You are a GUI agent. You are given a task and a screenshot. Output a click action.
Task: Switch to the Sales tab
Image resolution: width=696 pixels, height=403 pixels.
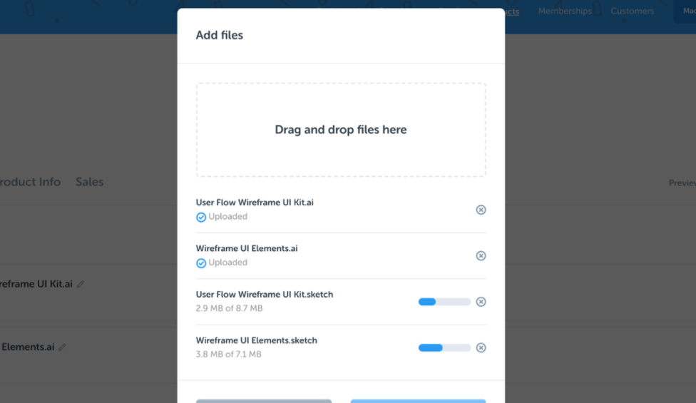click(x=90, y=181)
